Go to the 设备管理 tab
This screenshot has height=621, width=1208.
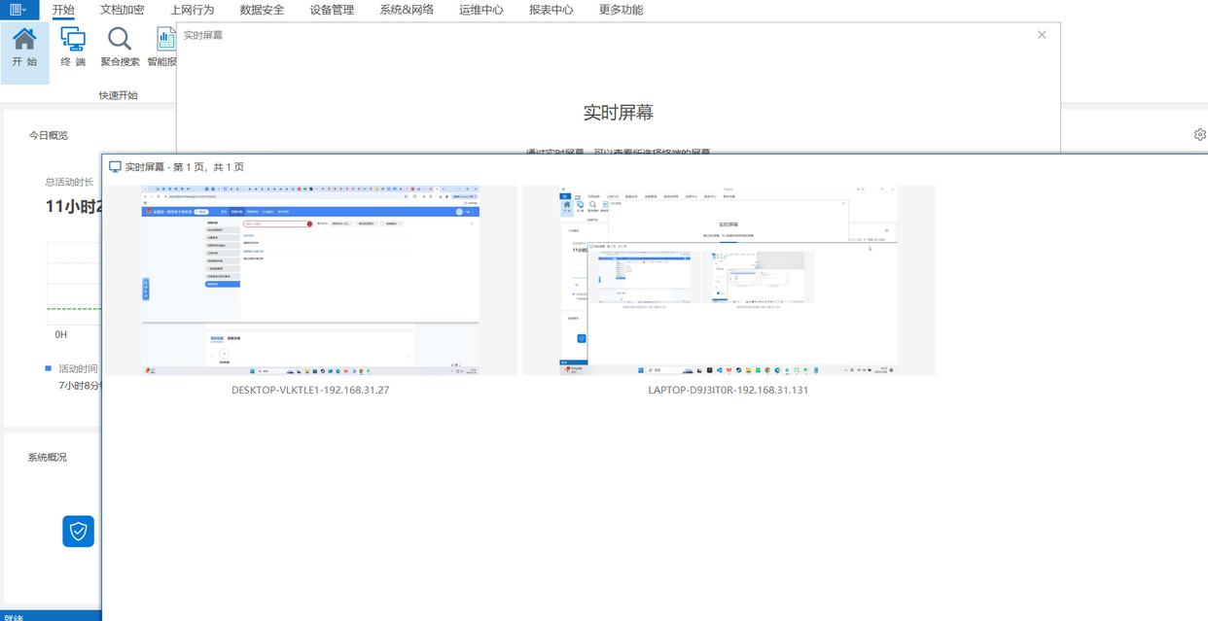332,10
